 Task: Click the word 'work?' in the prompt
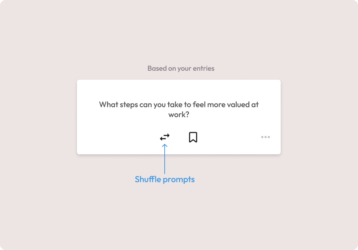[x=179, y=115]
